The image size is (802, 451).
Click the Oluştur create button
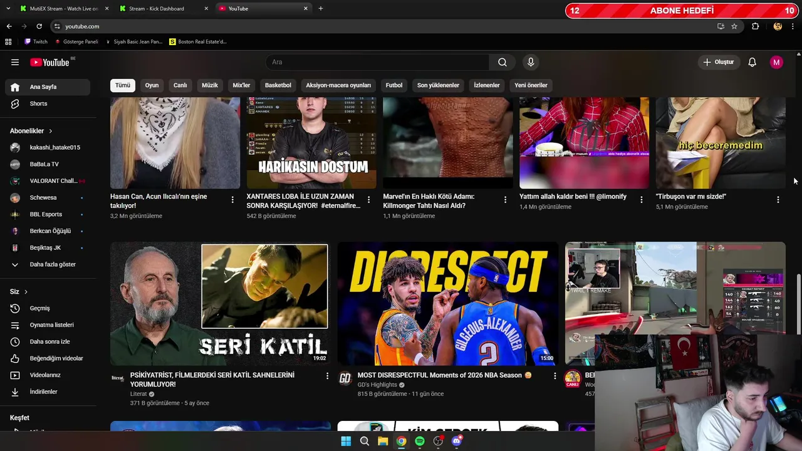pos(718,62)
